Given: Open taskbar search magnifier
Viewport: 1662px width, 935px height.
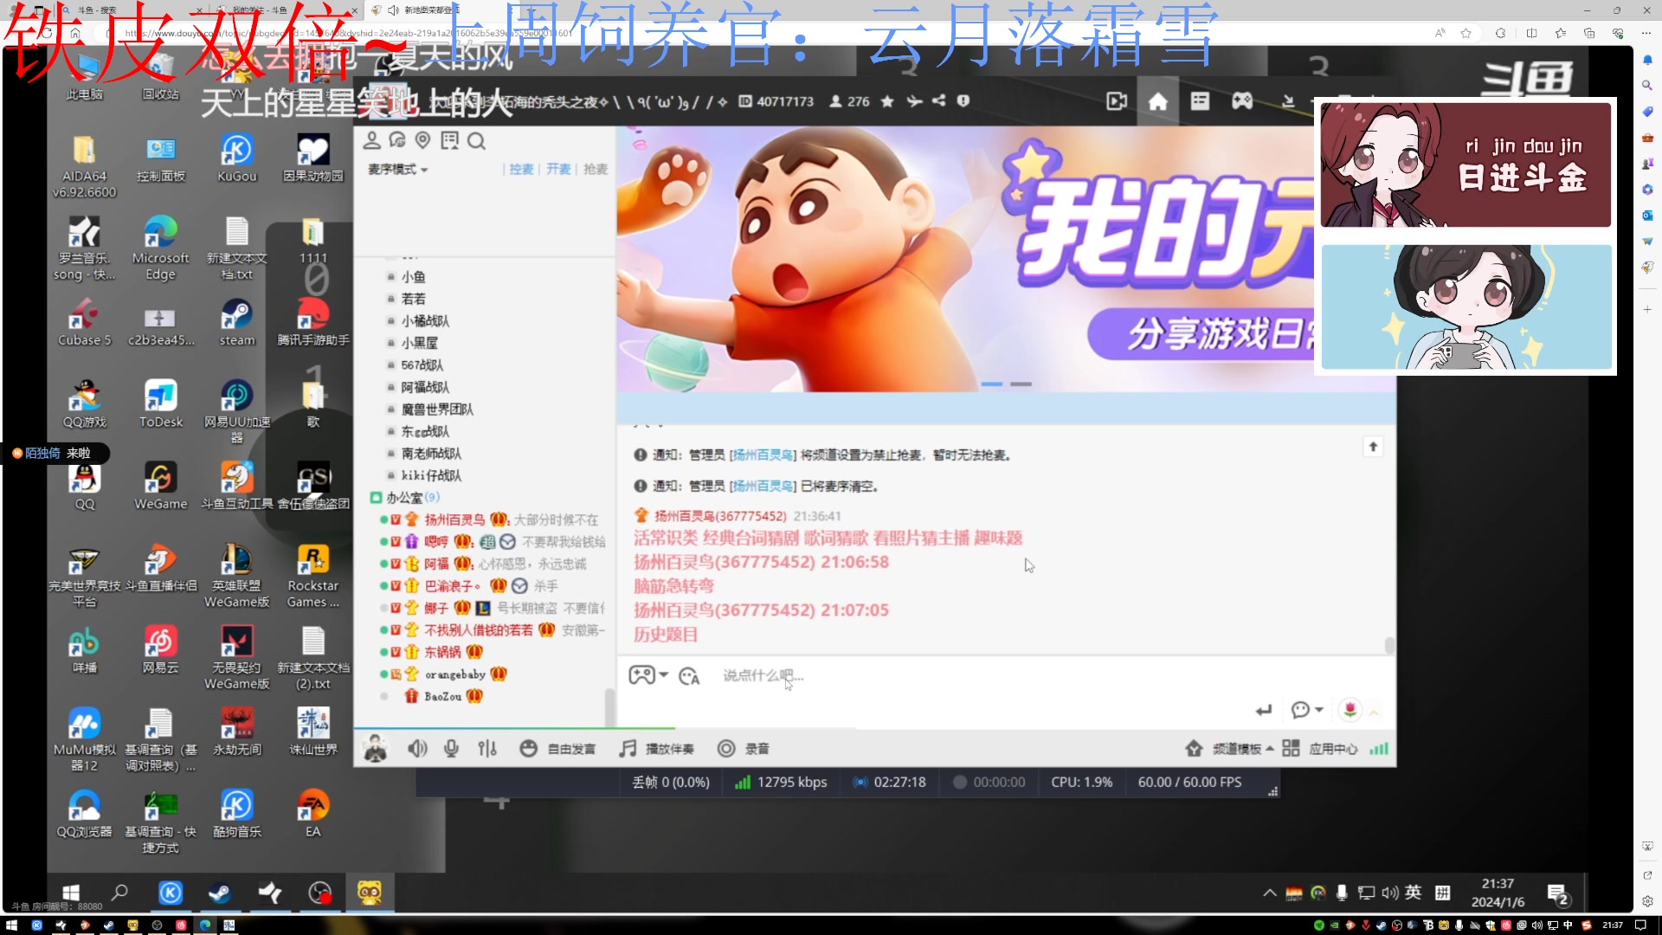Looking at the screenshot, I should click(x=119, y=893).
